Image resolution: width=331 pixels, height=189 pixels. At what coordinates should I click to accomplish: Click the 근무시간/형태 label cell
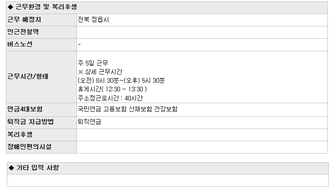pyautogui.click(x=41, y=77)
